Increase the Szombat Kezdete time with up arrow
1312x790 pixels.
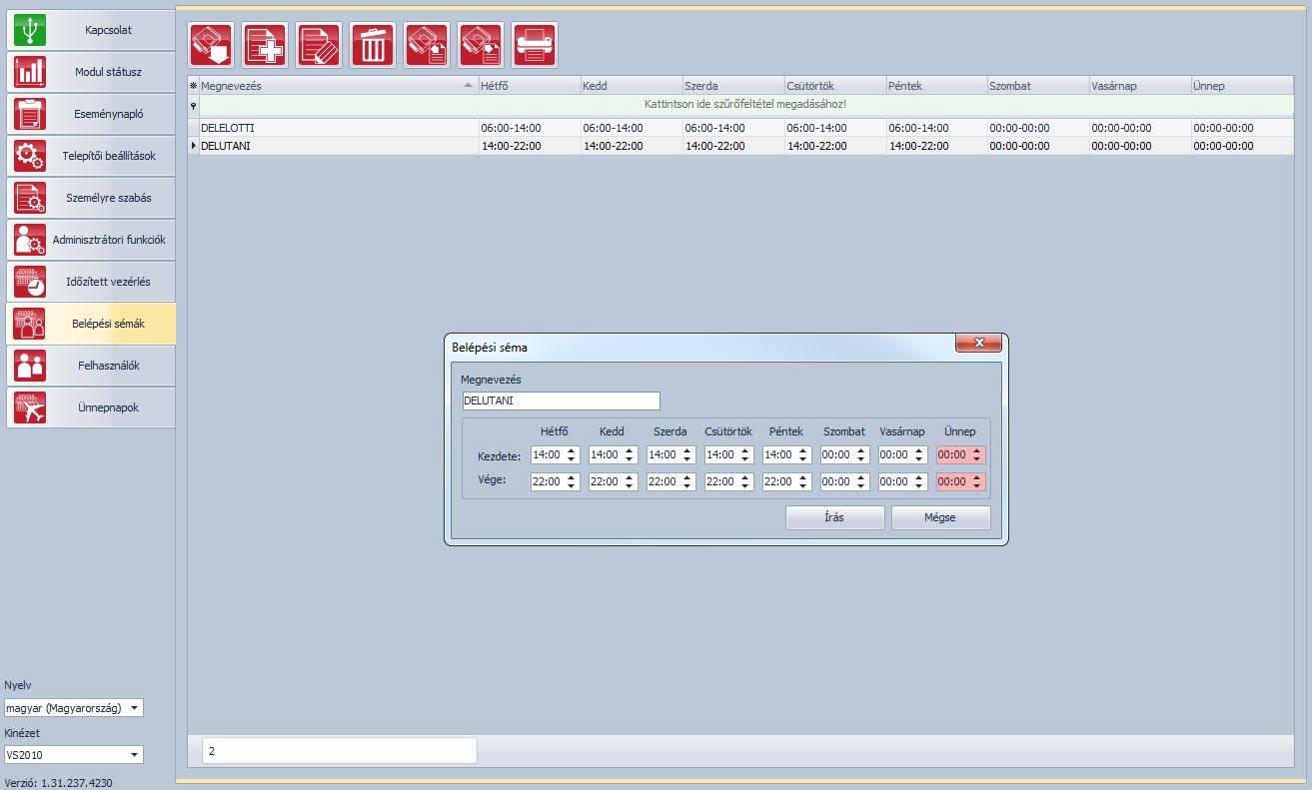pyautogui.click(x=860, y=450)
